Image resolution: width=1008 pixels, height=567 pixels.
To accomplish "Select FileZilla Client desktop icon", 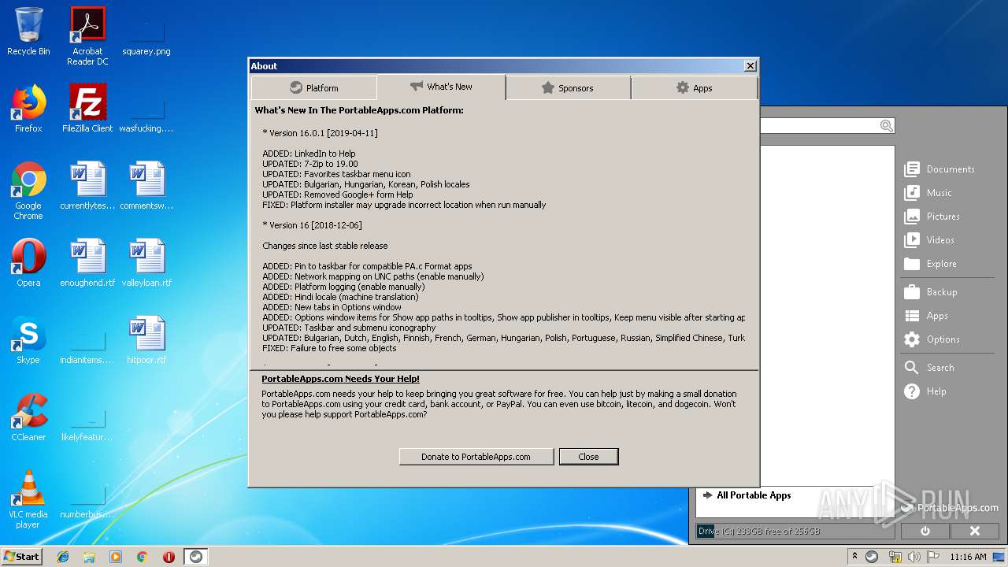I will pos(87,109).
